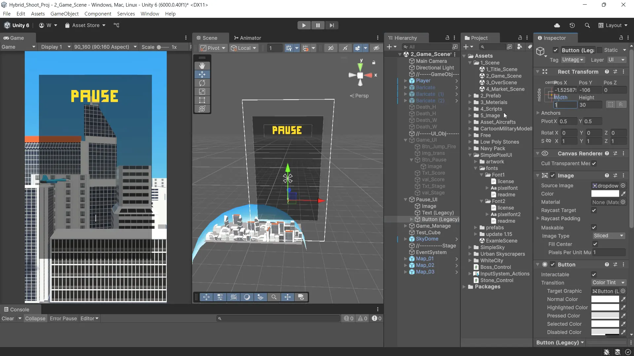Screen dimensions: 634x356
Task: Disable the Interactable checkbox
Action: (594, 275)
